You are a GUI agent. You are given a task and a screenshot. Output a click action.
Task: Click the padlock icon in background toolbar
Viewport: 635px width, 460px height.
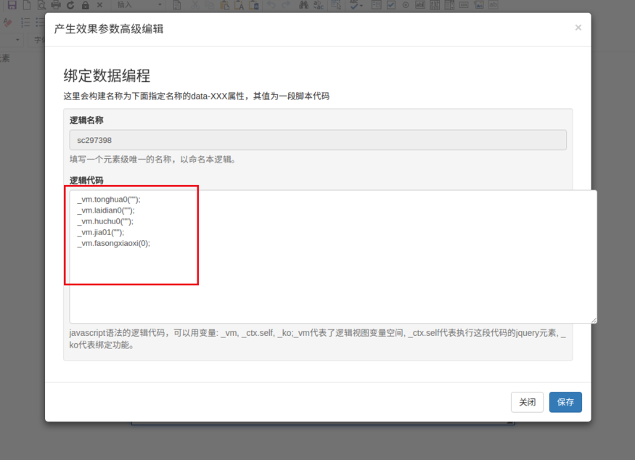(x=85, y=5)
